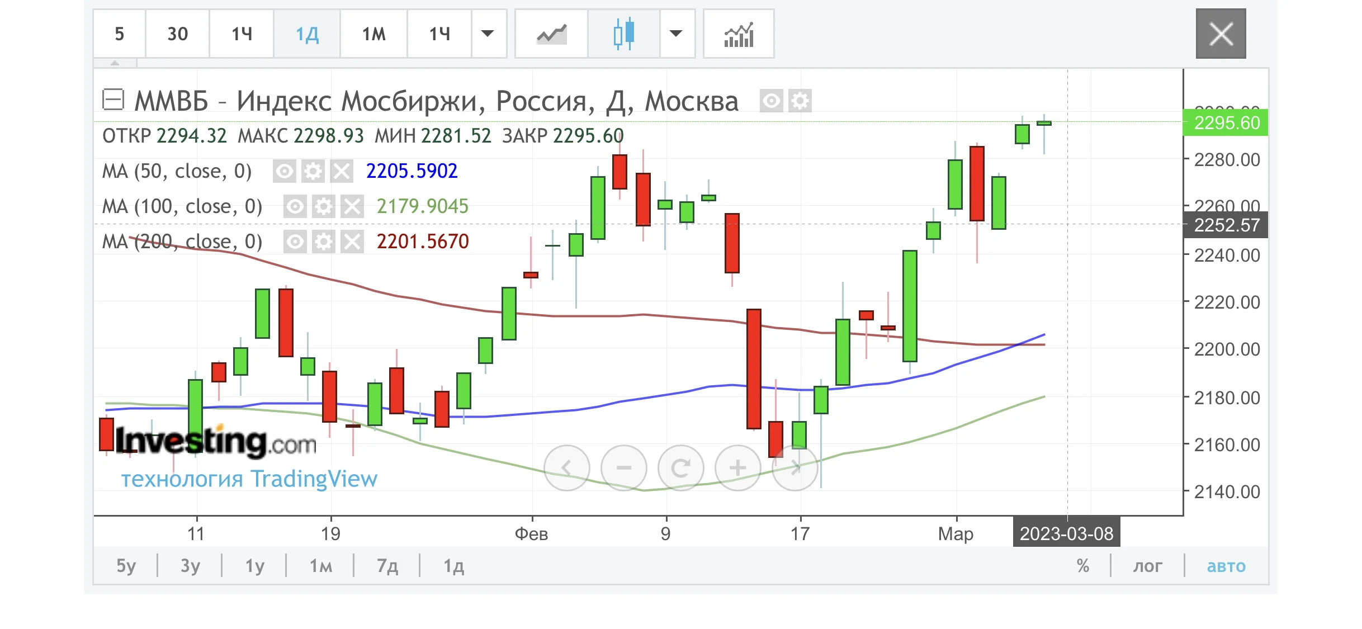Select the candlestick chart style icon

click(623, 34)
